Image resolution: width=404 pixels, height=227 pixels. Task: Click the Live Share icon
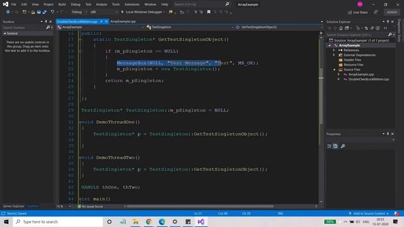click(350, 13)
